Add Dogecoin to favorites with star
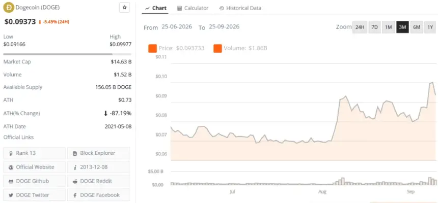This screenshot has width=438, height=203. tap(125, 8)
